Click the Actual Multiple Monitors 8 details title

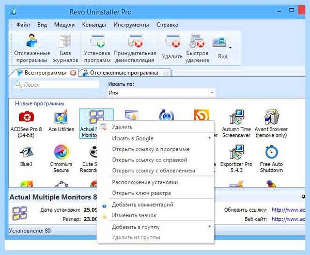[x=53, y=197]
